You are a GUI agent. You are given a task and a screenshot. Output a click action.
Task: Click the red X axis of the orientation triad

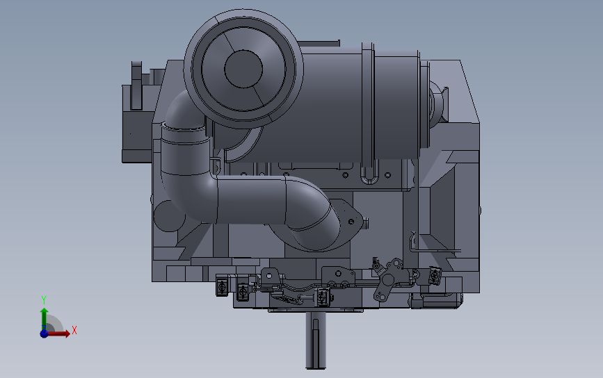click(x=58, y=334)
